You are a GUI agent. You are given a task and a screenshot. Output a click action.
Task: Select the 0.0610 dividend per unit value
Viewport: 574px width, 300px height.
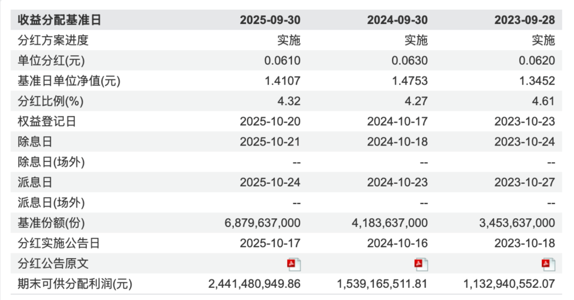(282, 60)
